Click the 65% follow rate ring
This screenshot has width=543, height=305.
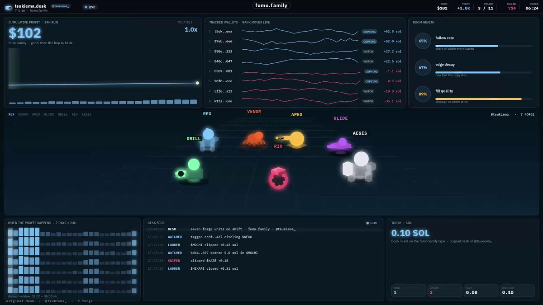(x=423, y=41)
